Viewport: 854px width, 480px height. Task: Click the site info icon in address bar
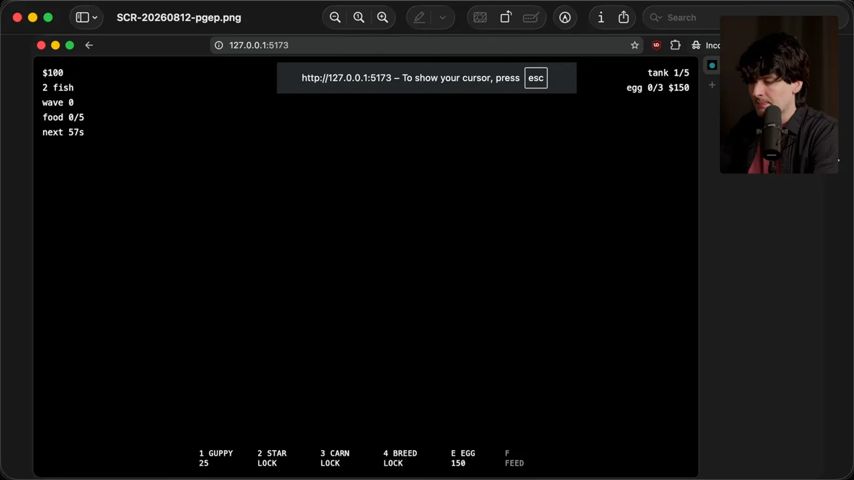pos(219,45)
